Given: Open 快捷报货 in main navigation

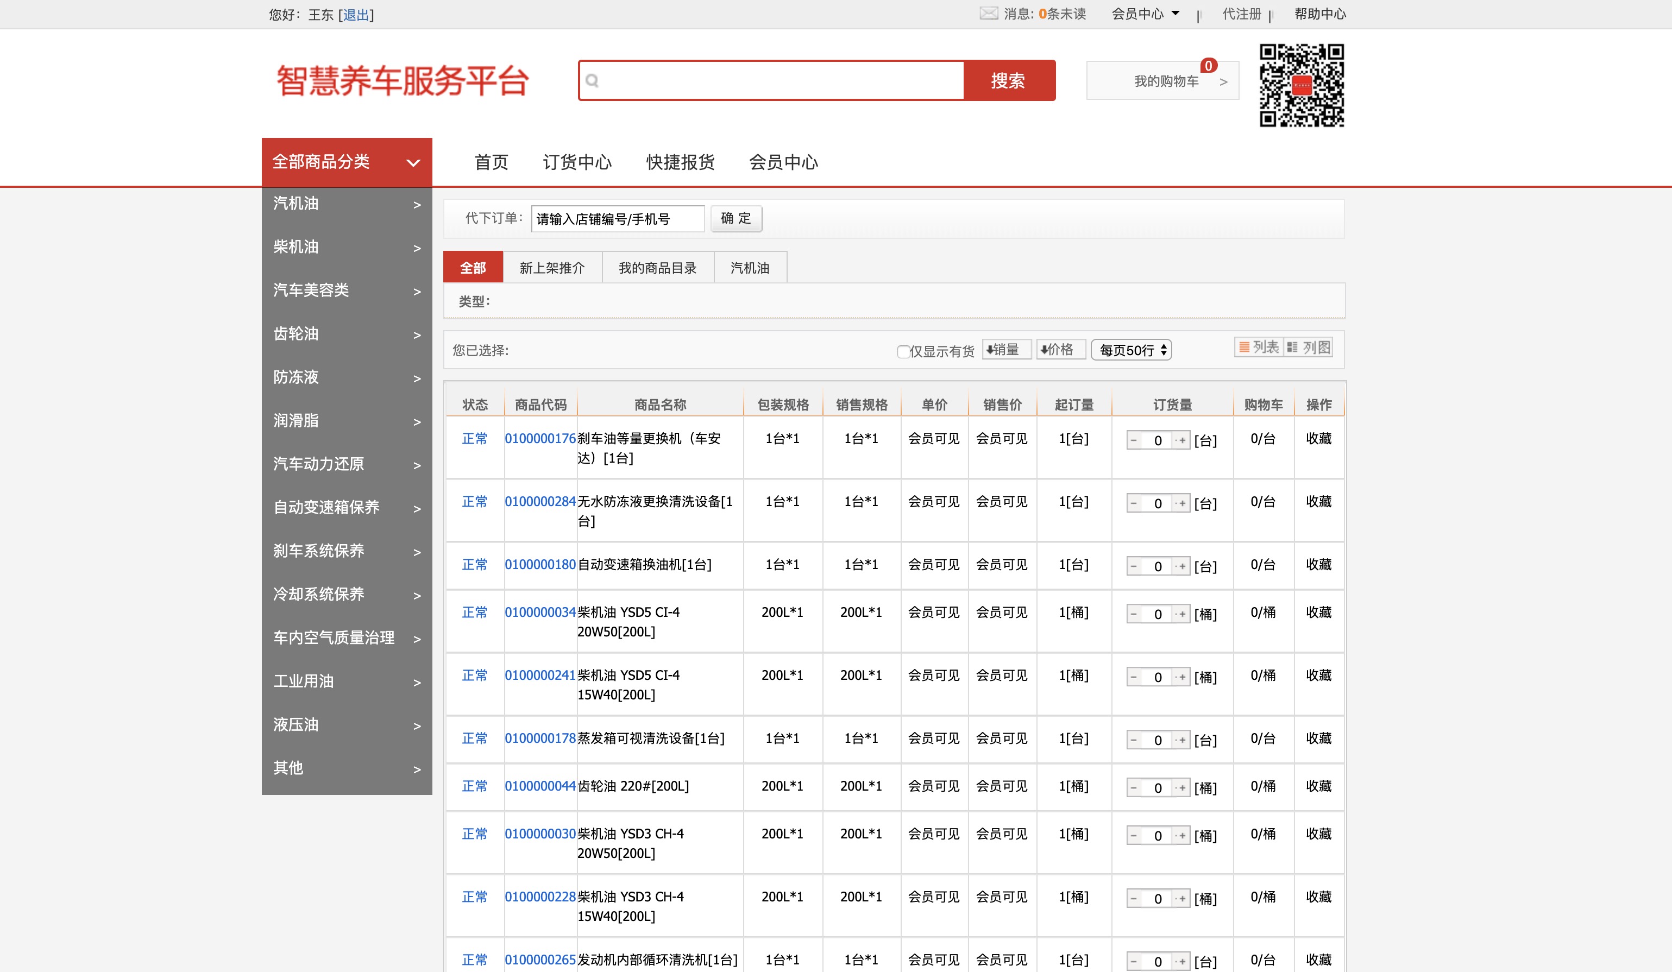Looking at the screenshot, I should click(x=680, y=162).
